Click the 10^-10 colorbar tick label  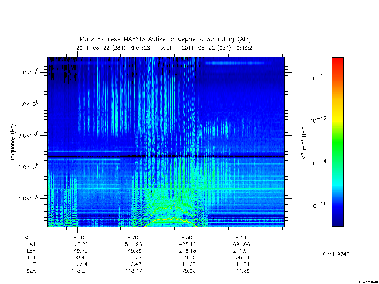point(319,77)
